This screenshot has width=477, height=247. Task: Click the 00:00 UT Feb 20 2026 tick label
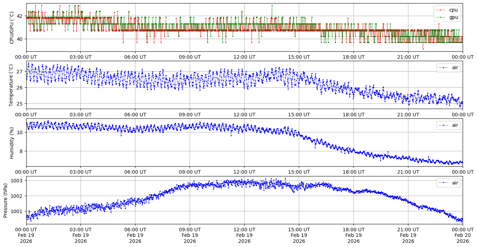click(463, 235)
